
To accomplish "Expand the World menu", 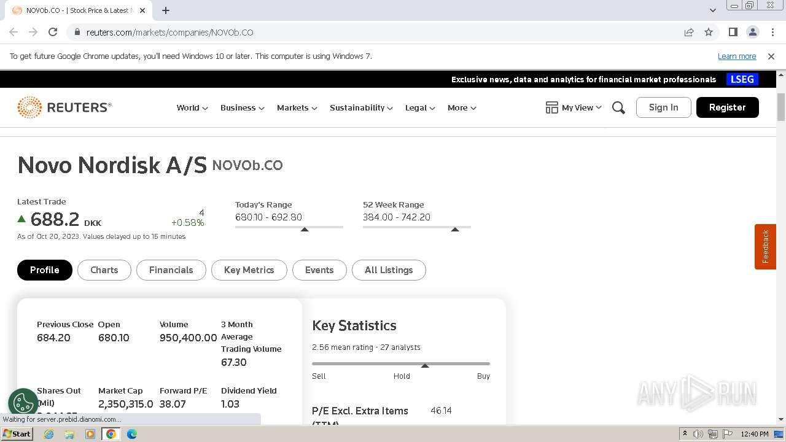I will [192, 107].
